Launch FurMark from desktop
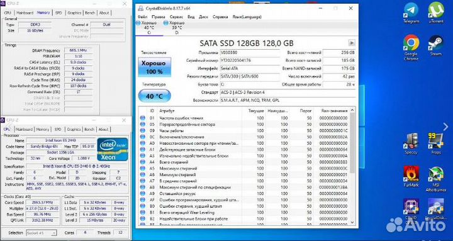Image resolution: width=453 pixels, height=241 pixels. [x=411, y=176]
